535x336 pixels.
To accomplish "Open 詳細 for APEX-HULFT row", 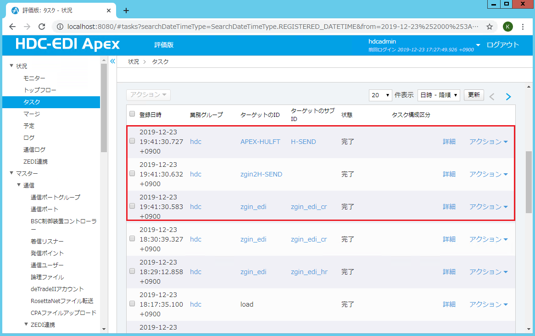I will coord(449,142).
